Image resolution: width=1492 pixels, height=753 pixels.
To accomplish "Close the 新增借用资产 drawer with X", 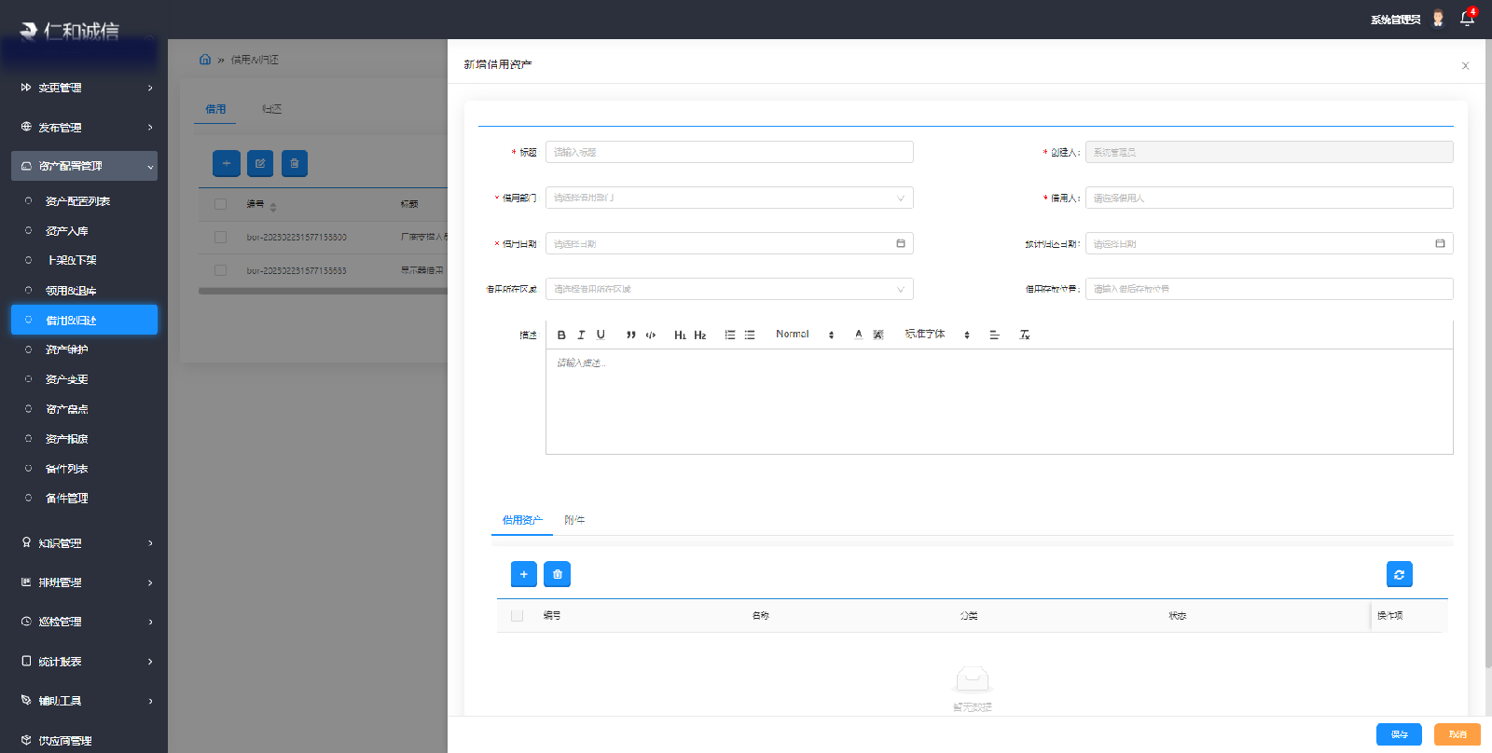I will coord(1465,65).
